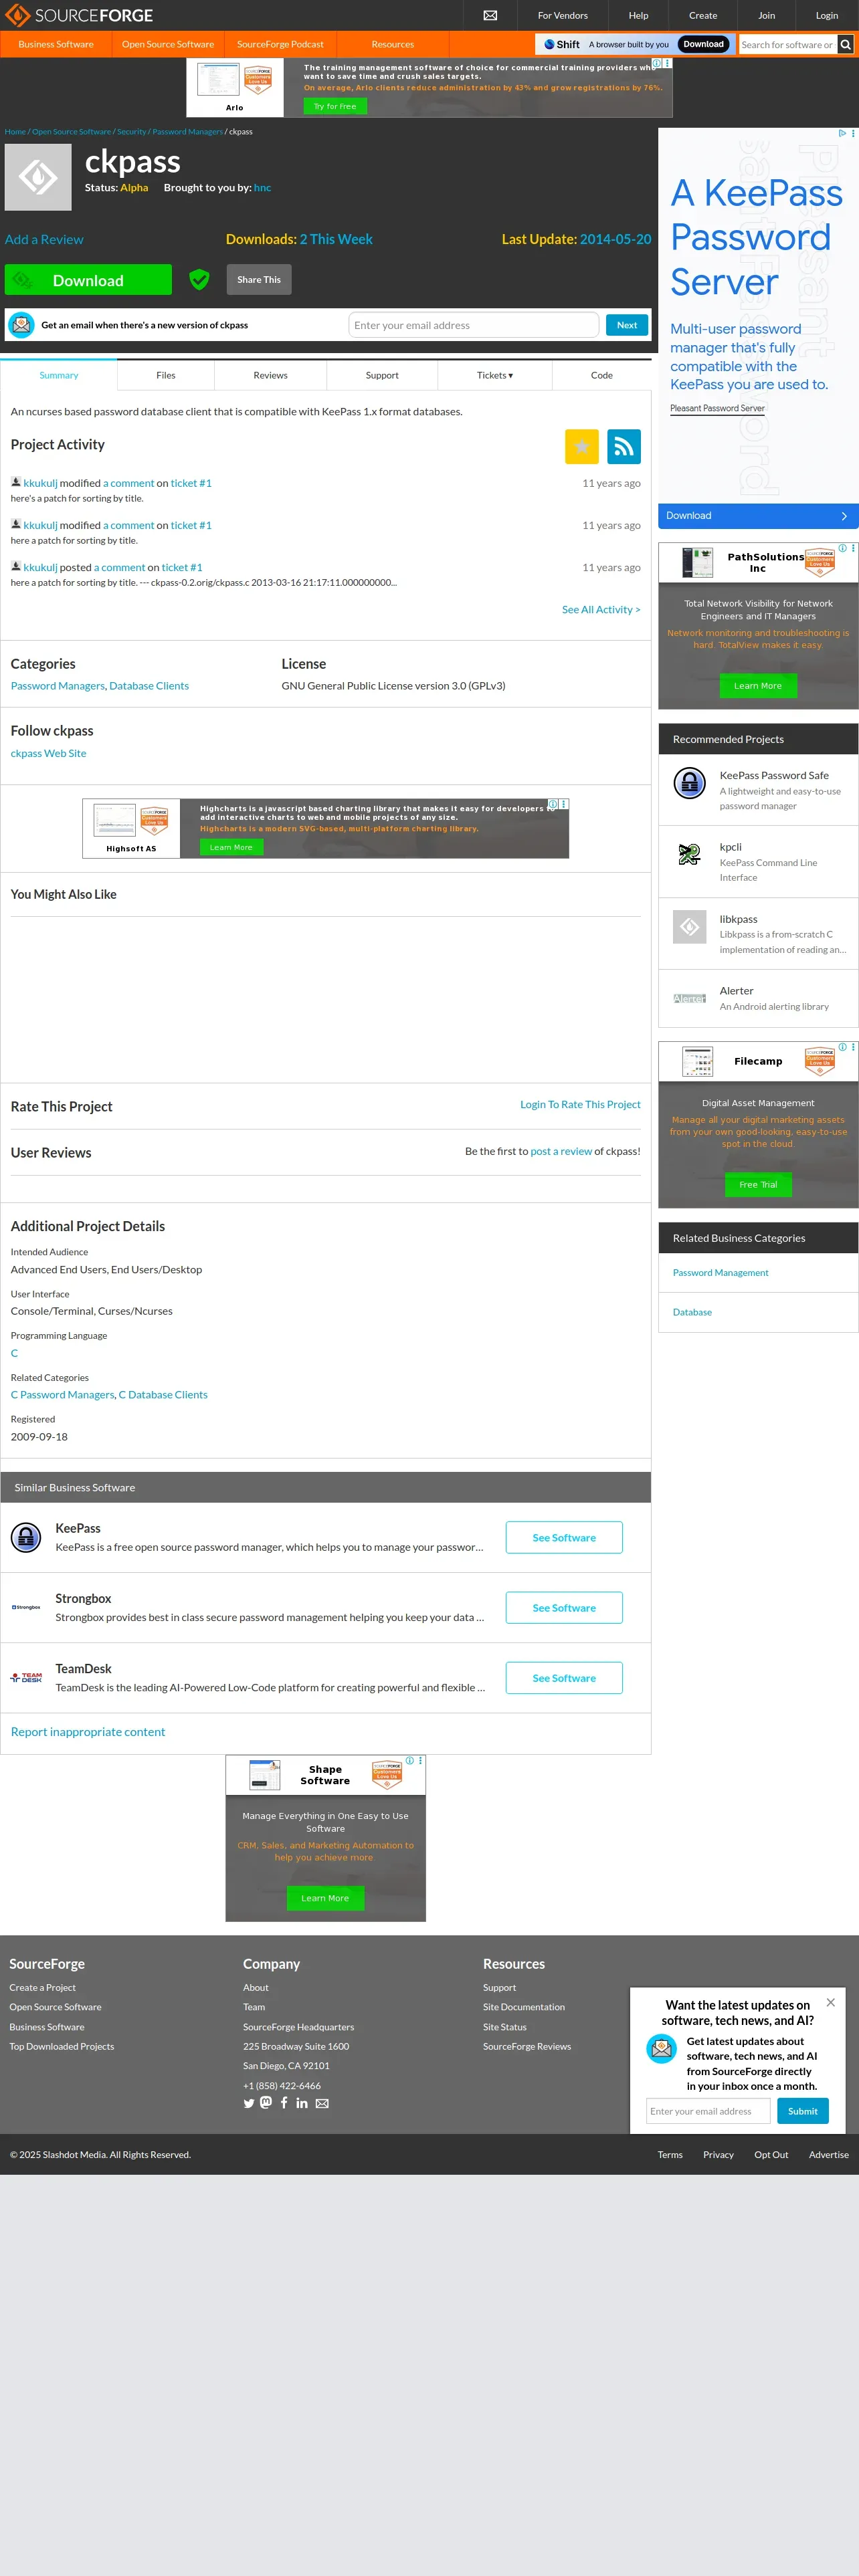This screenshot has height=2576, width=859.
Task: Click the Add a Review link
Action: (44, 239)
